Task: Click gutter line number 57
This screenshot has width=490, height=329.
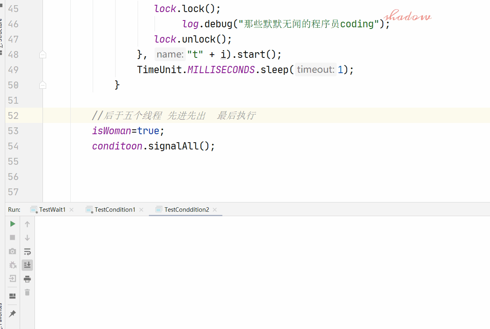Action: click(13, 192)
